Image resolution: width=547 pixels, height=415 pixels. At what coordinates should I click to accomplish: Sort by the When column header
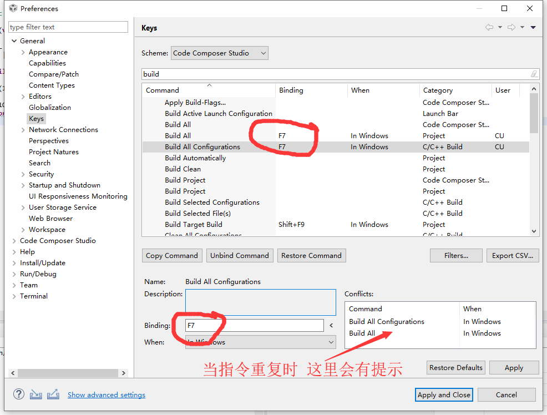click(x=383, y=90)
